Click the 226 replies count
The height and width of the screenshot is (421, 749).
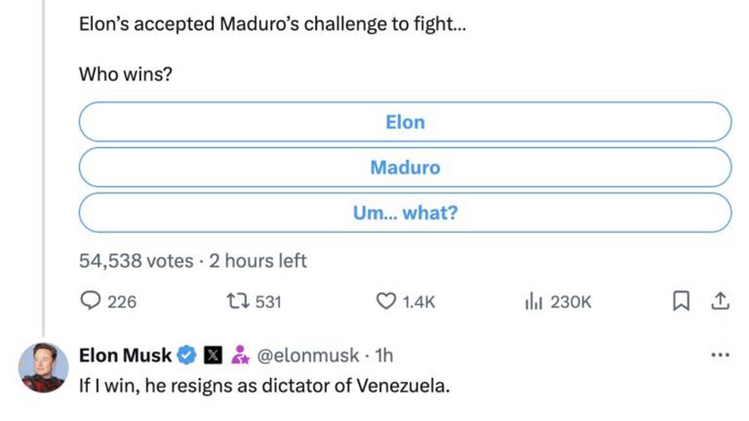coord(124,301)
